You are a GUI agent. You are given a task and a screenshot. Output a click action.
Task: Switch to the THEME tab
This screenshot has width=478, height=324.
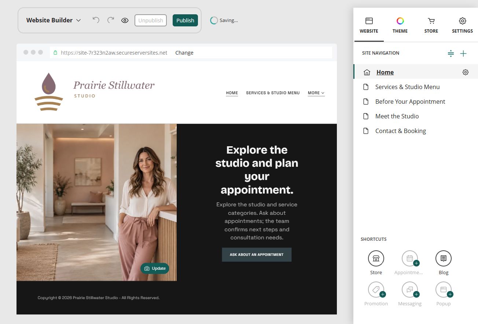(400, 26)
